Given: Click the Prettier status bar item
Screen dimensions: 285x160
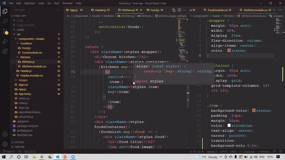Looking at the screenshot, I should 264,152.
